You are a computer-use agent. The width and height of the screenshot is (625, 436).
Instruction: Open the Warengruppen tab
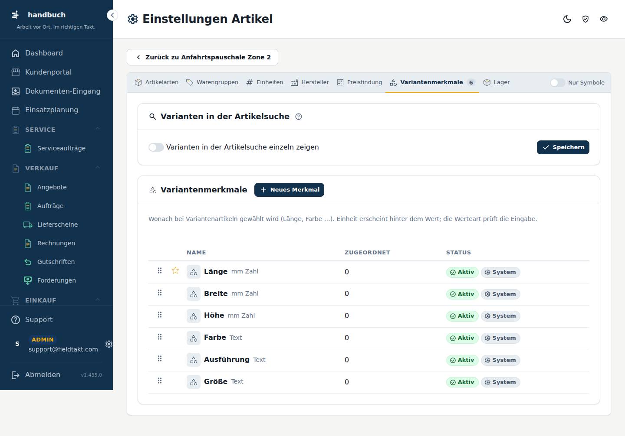pyautogui.click(x=212, y=82)
